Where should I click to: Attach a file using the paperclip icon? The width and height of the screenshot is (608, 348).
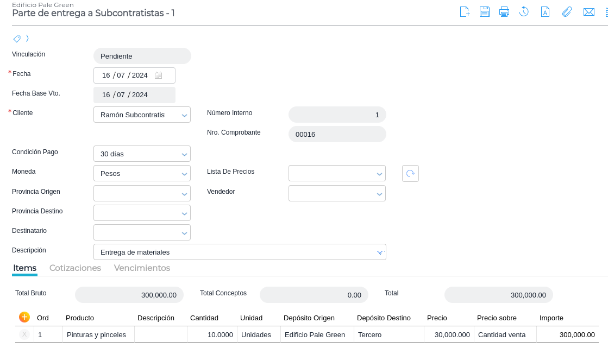click(x=567, y=12)
